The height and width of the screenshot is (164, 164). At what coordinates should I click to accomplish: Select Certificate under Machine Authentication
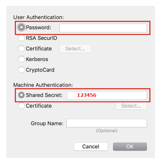[x=21, y=106]
